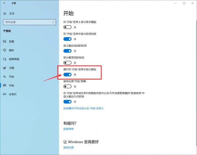The height and width of the screenshot is (155, 197).
Task: Click the 任务栏 taskbar icon
Action: click(x=5, y=94)
